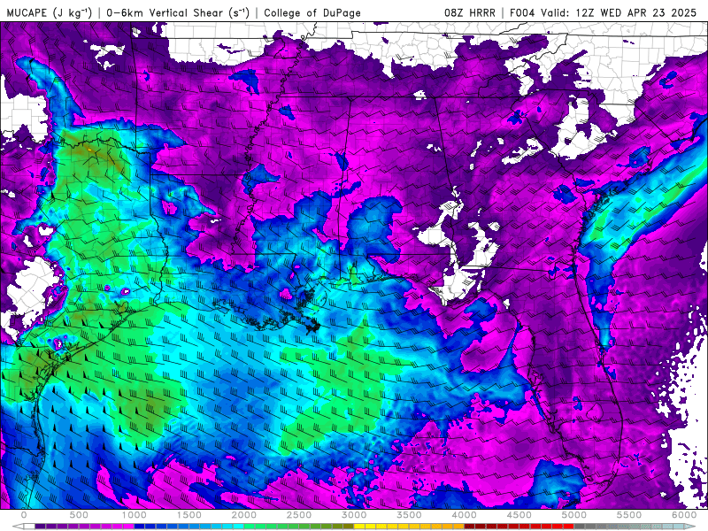Image resolution: width=708 pixels, height=531 pixels.
Task: Click the 5500 tick label on the color scale
Action: click(x=629, y=515)
